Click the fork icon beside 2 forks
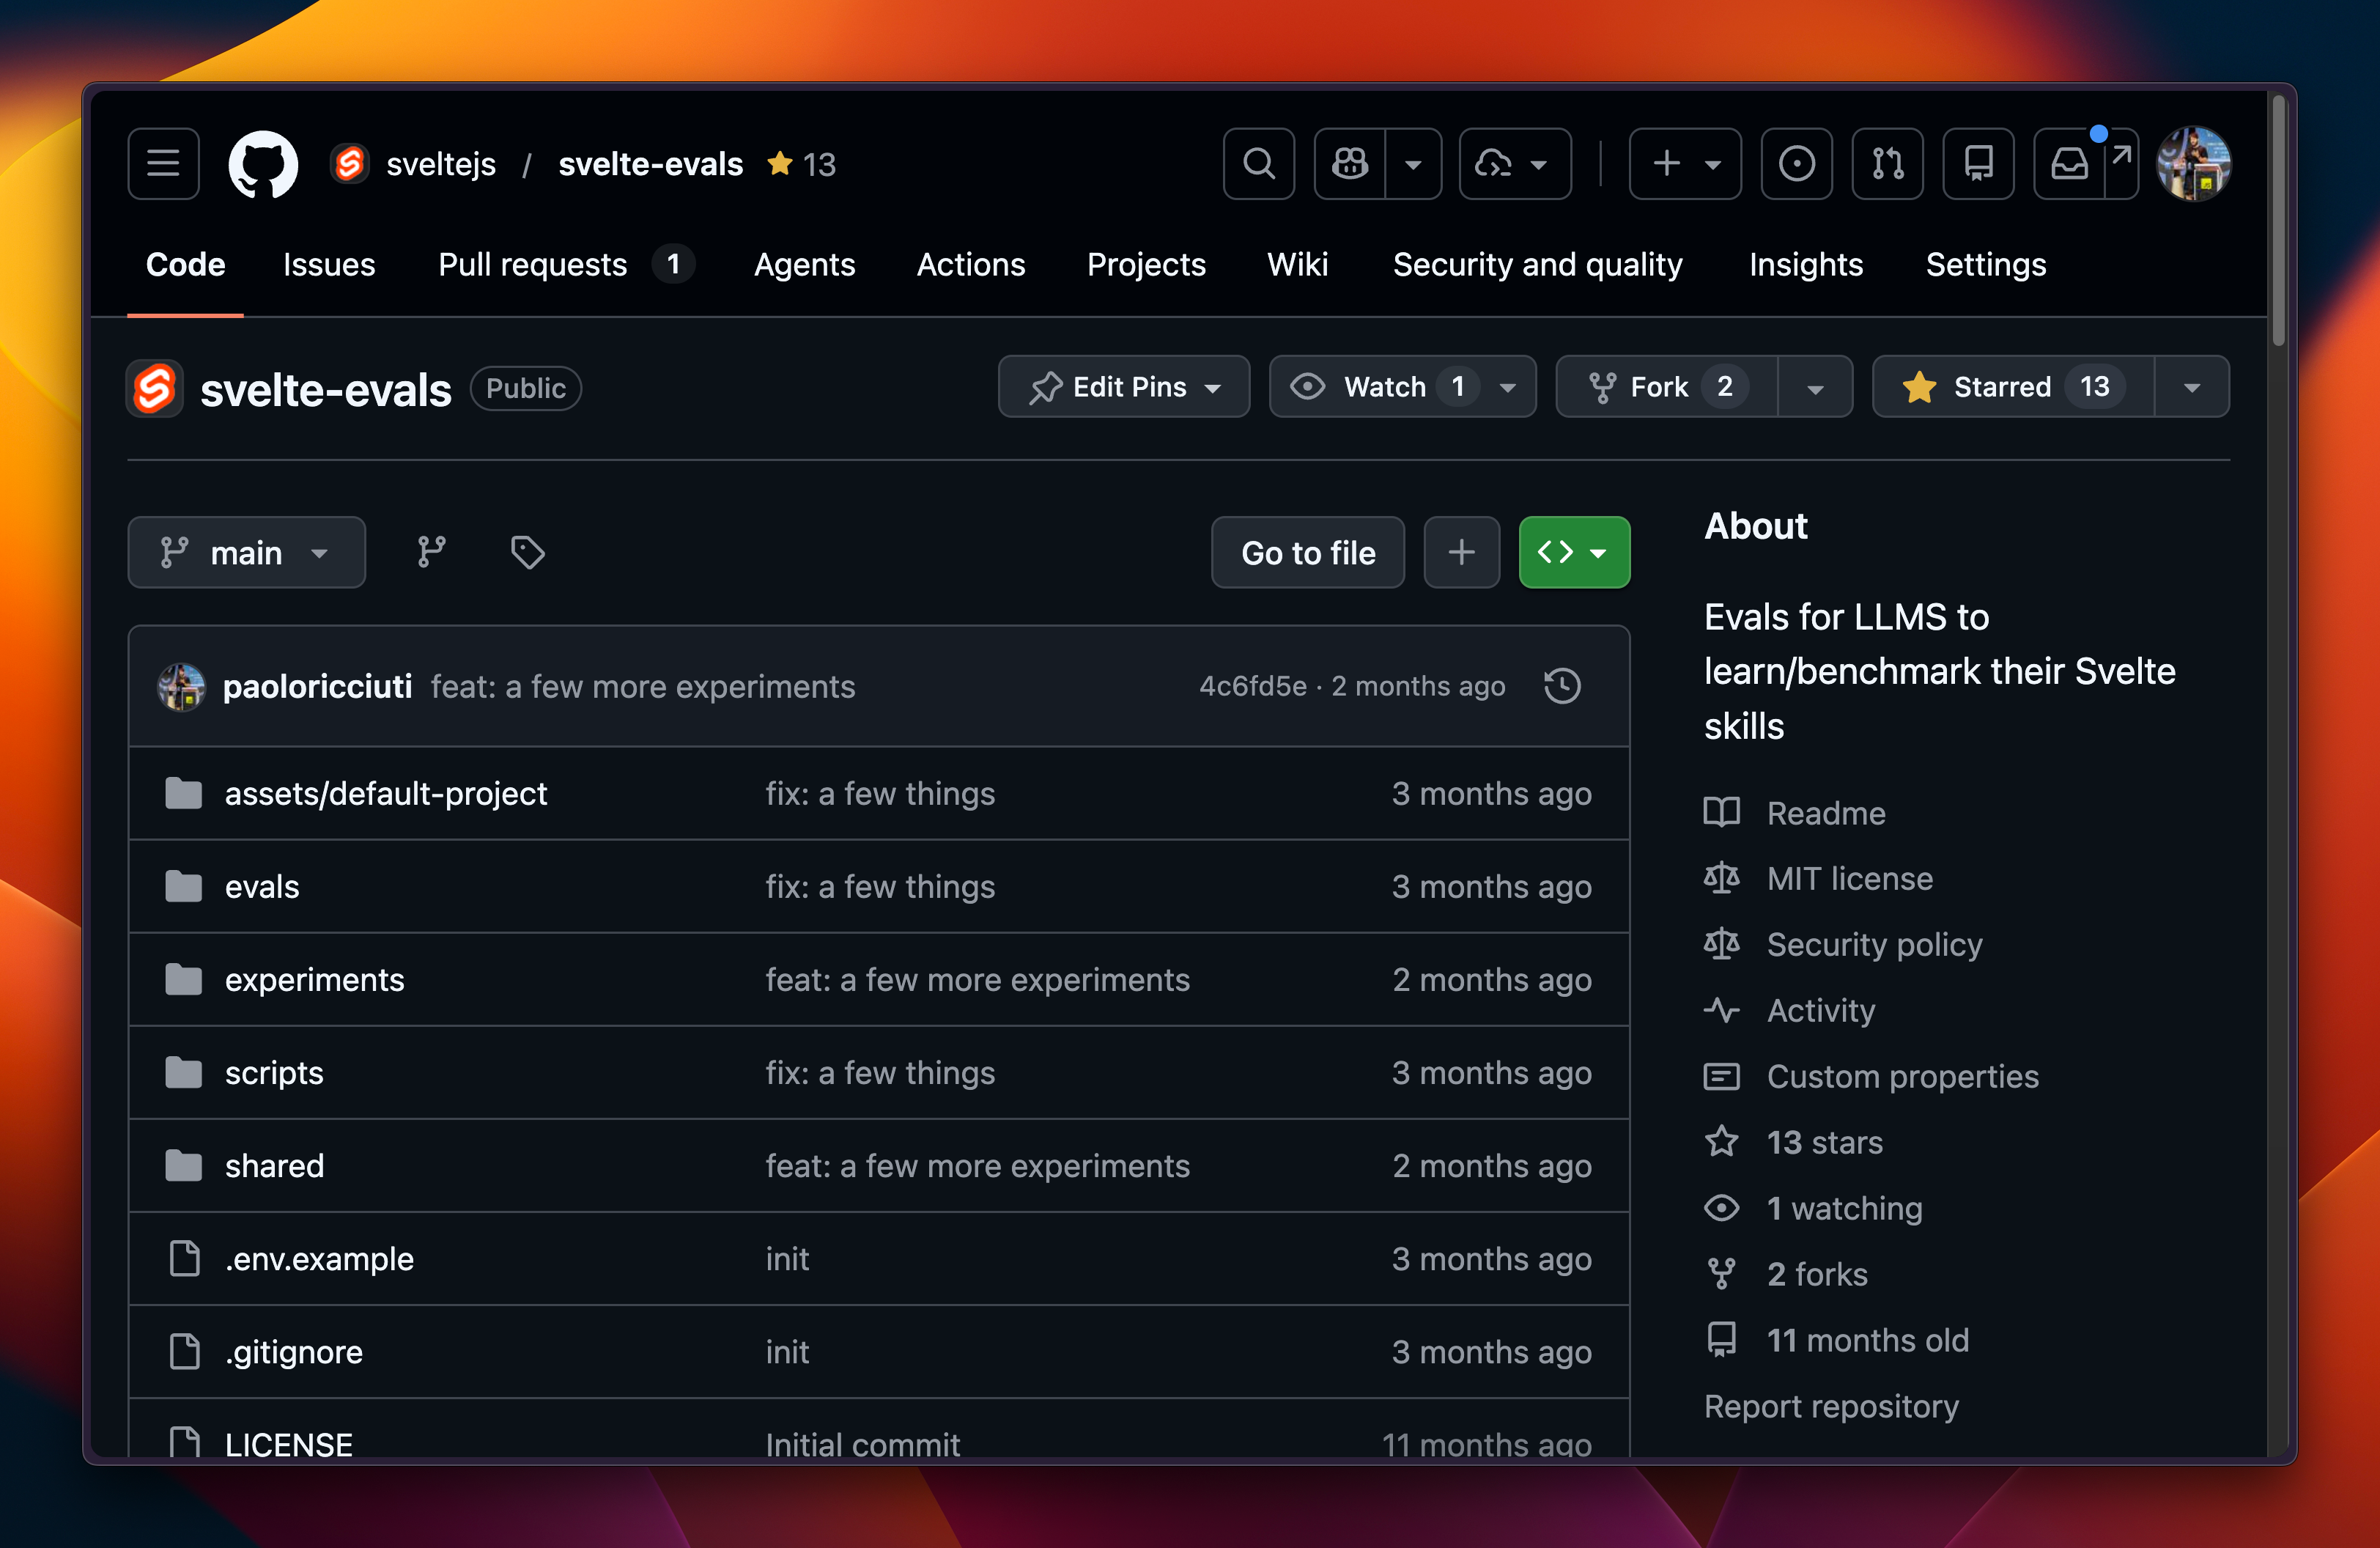 1722,1273
